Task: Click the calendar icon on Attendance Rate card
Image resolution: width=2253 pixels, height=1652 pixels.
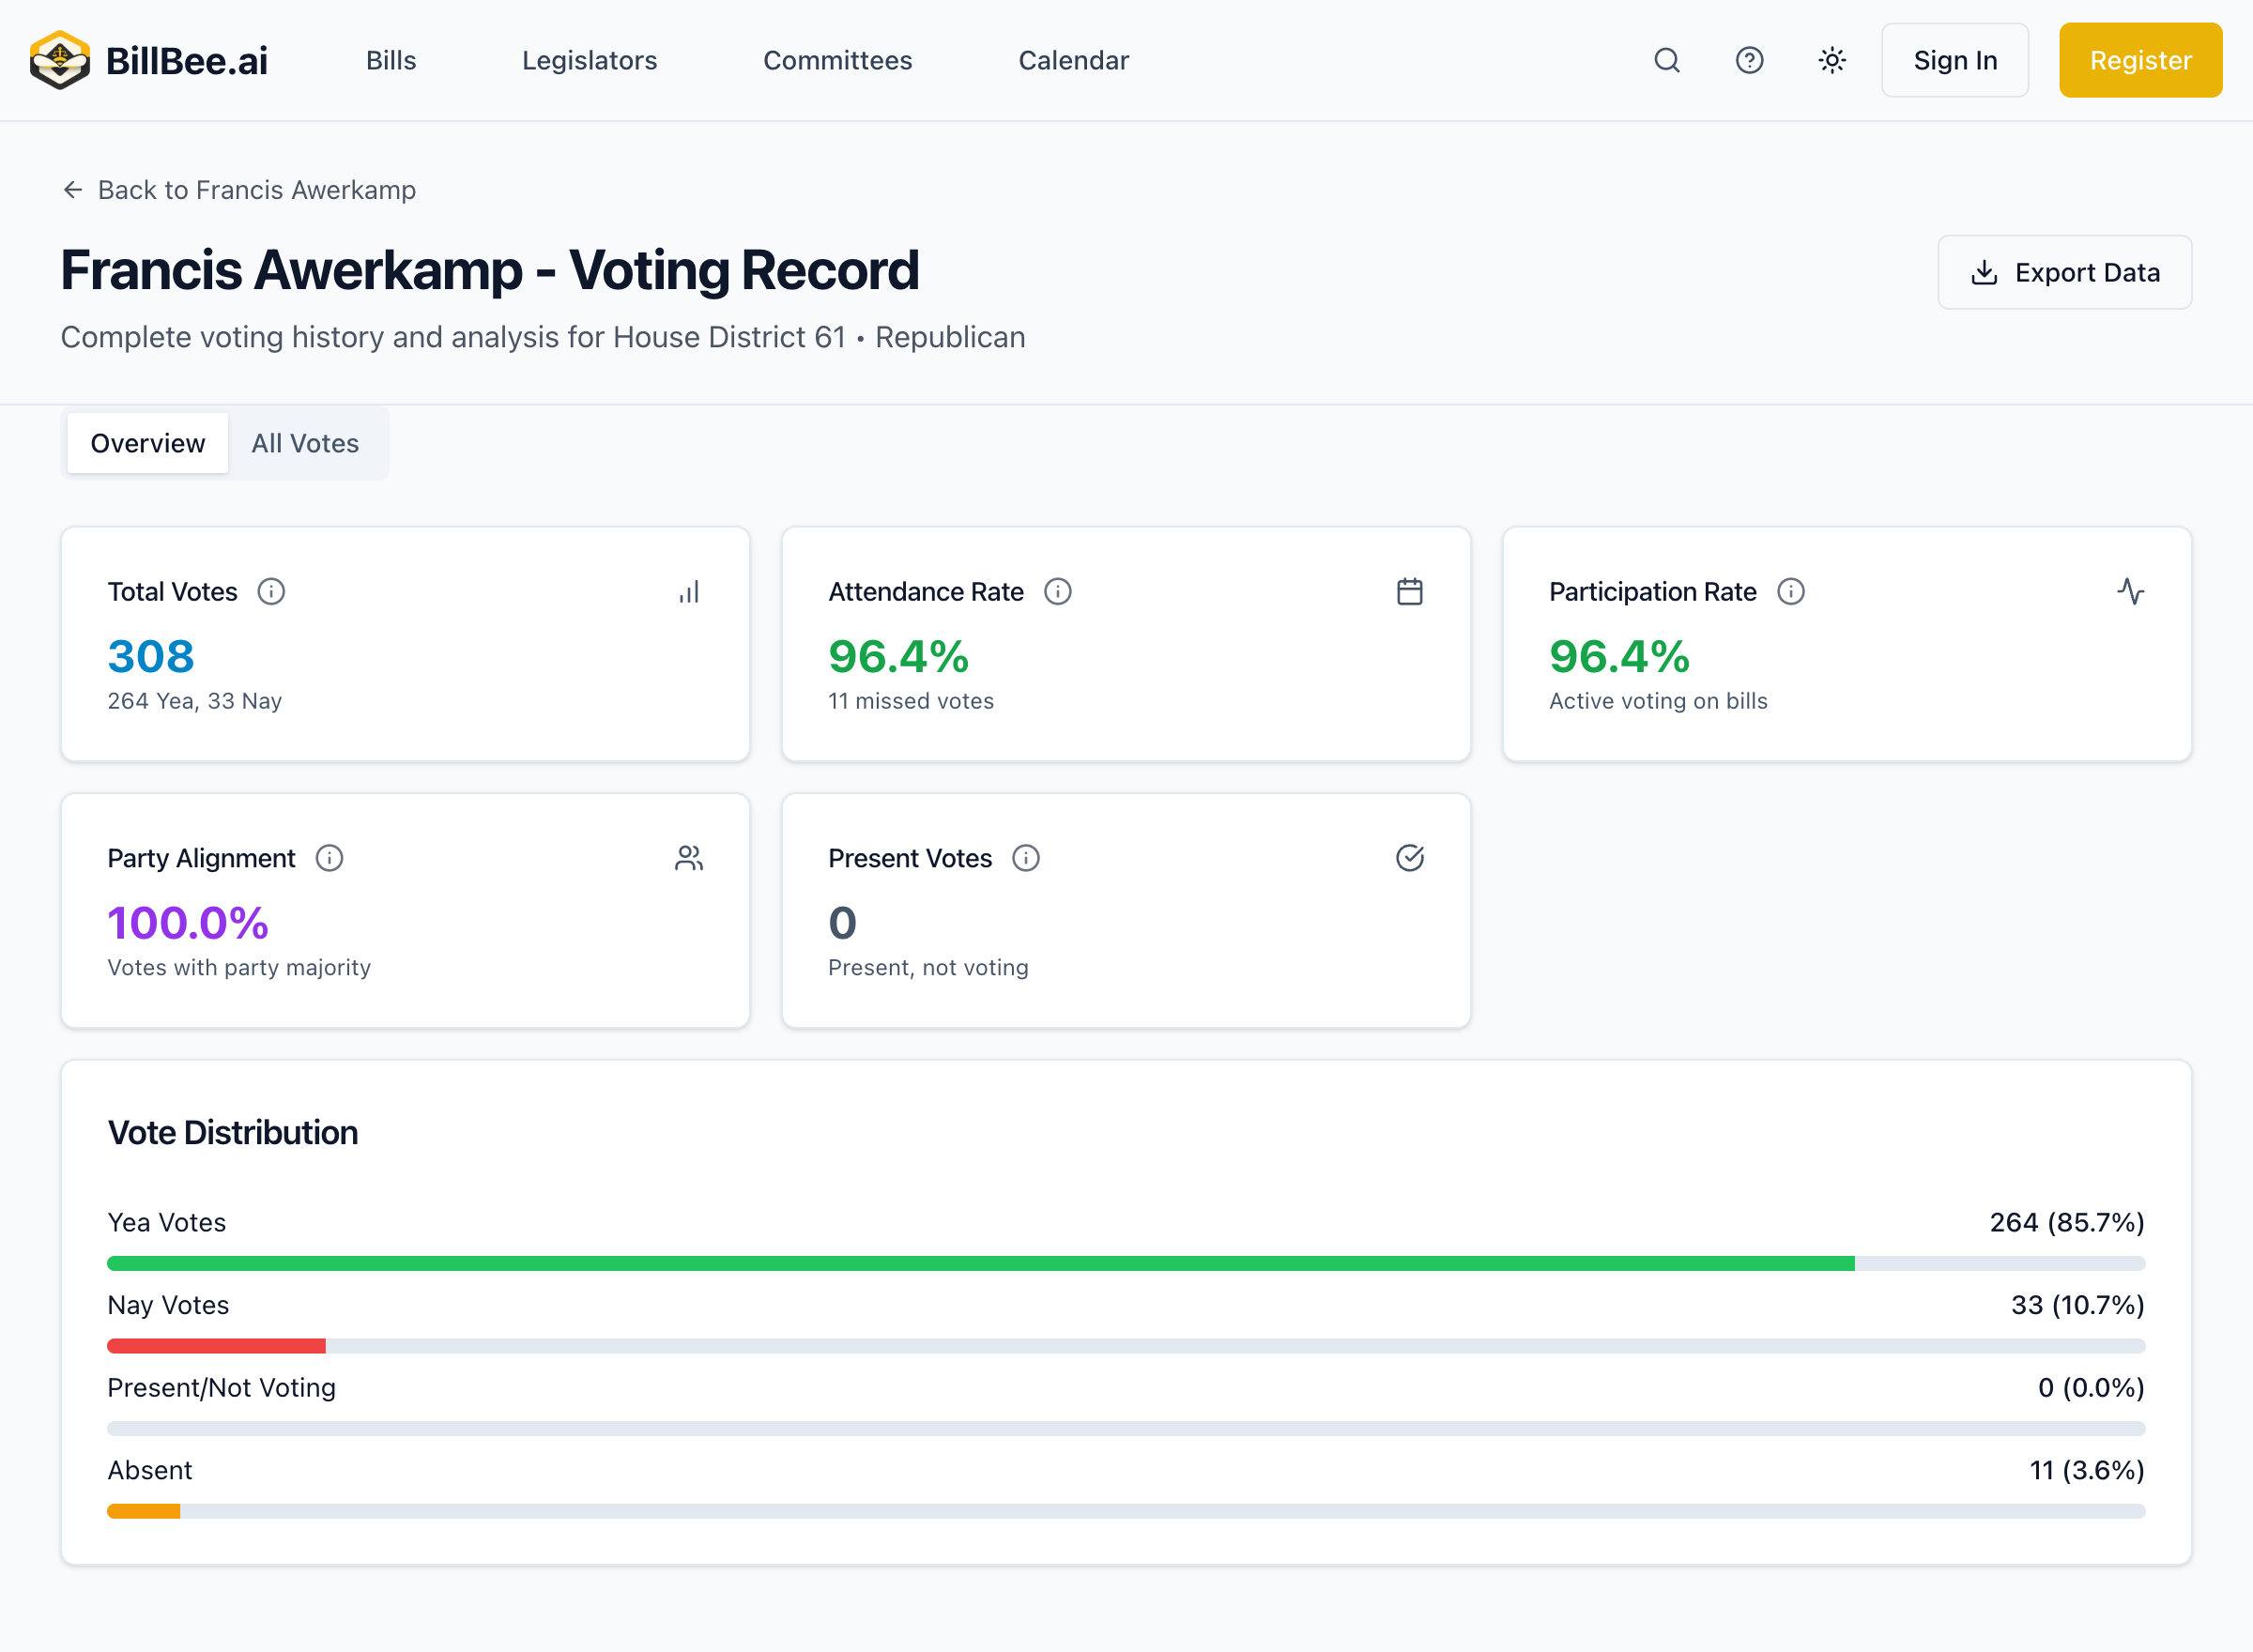Action: pos(1410,591)
